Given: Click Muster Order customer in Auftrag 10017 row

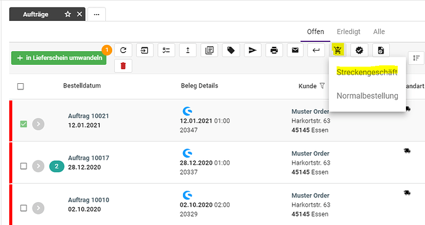Looking at the screenshot, I should click(x=310, y=153).
